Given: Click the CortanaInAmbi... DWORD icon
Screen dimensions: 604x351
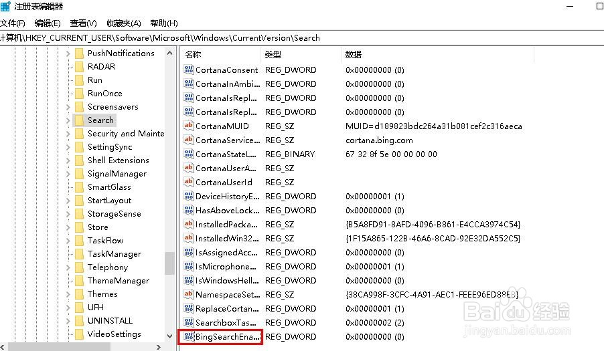Looking at the screenshot, I should pyautogui.click(x=189, y=84).
